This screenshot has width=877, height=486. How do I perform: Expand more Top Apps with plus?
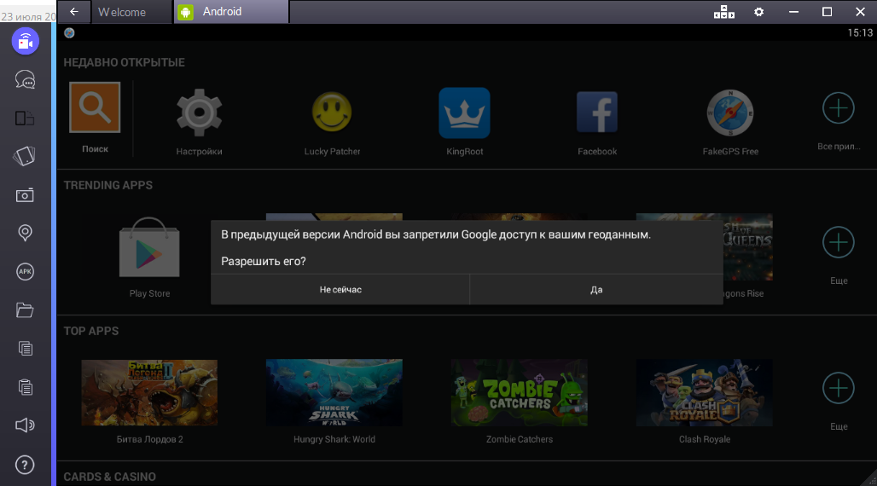click(x=838, y=389)
